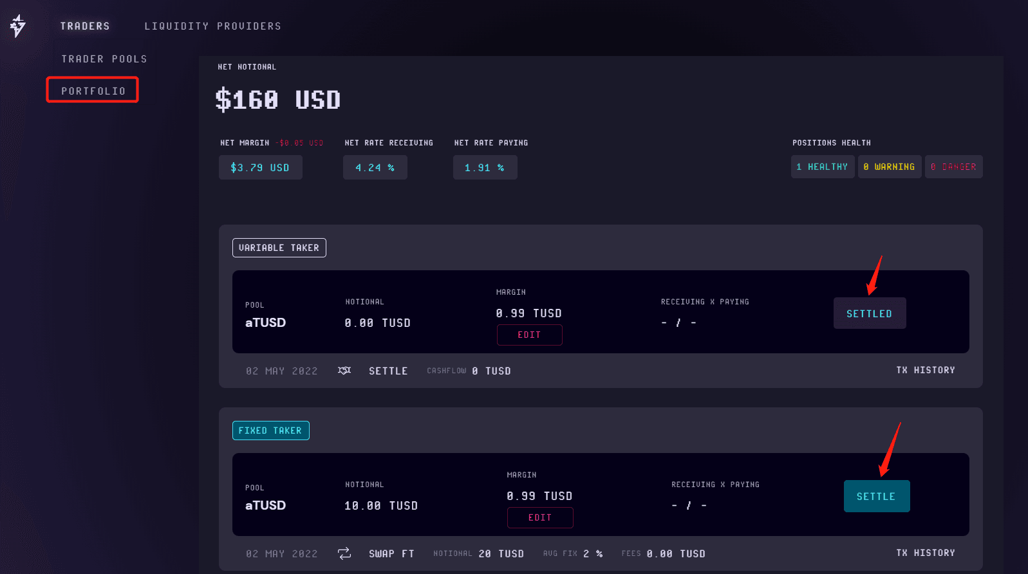Click net rate paying 1.91 %

click(485, 167)
